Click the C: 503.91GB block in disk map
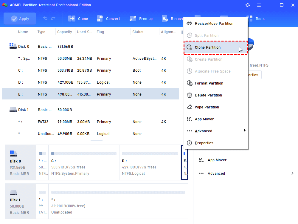298x224 pixels. 84,162
